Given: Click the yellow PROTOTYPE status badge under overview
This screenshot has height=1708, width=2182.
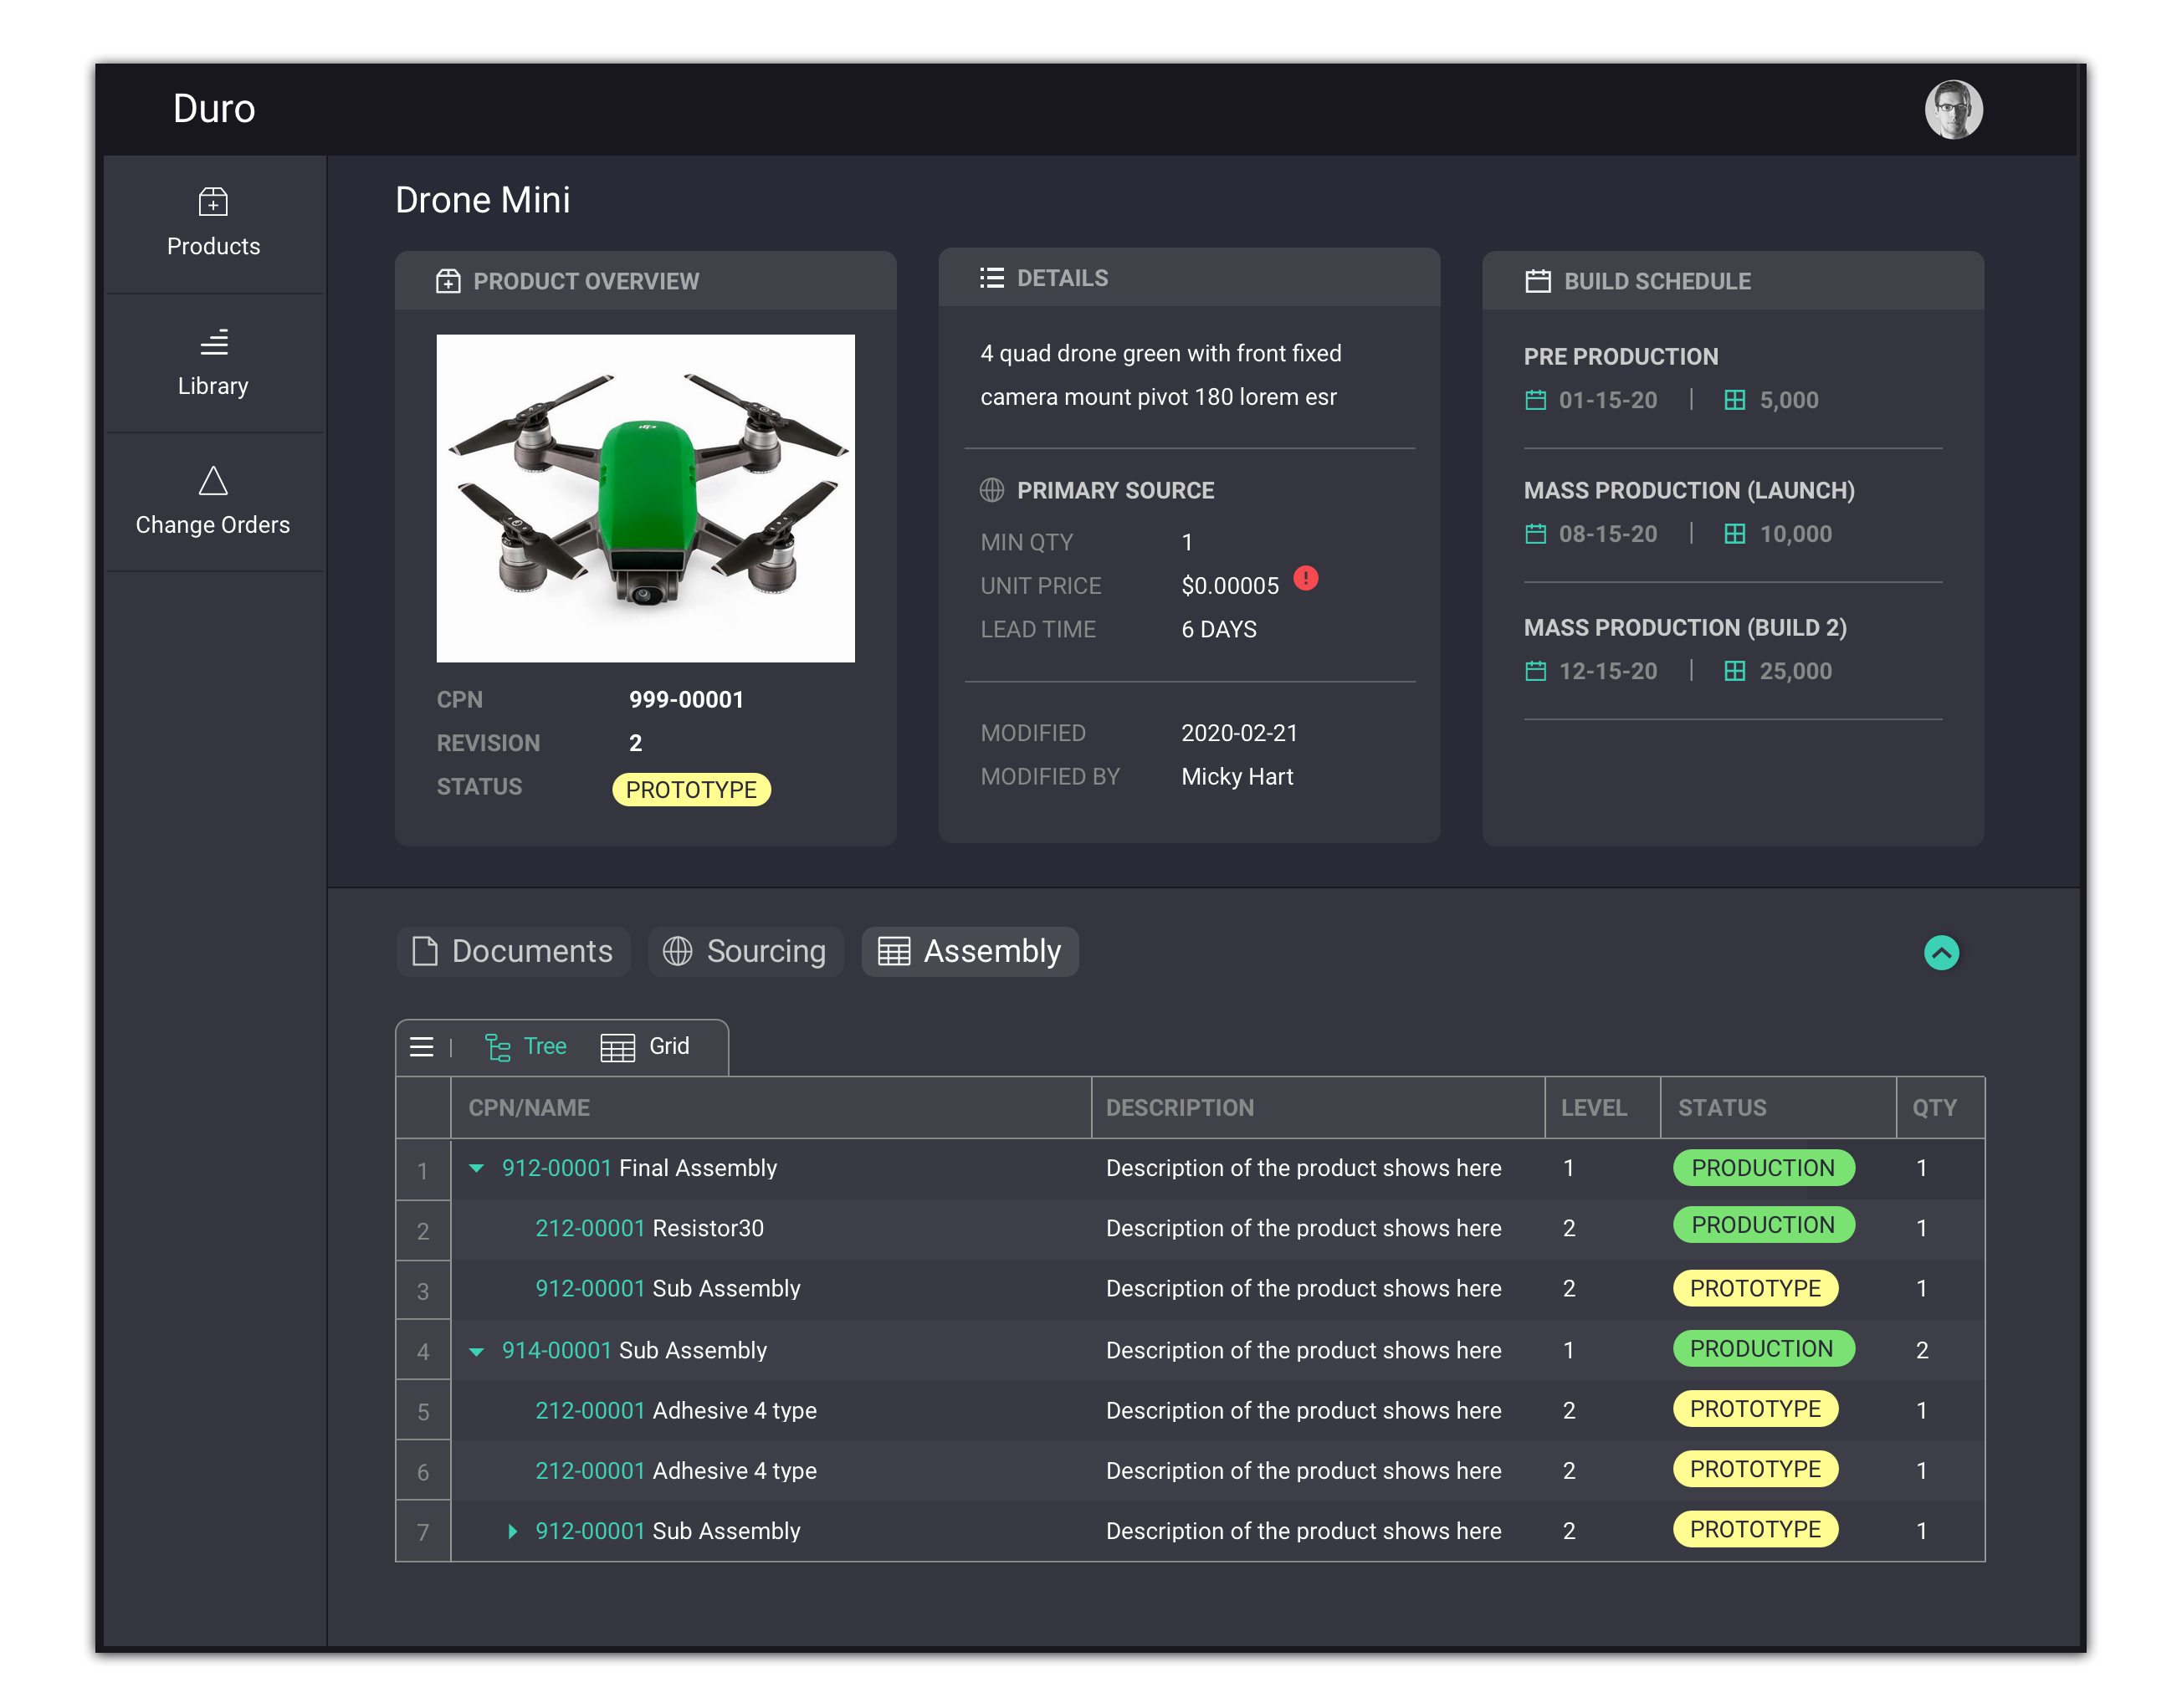Looking at the screenshot, I should (x=691, y=790).
